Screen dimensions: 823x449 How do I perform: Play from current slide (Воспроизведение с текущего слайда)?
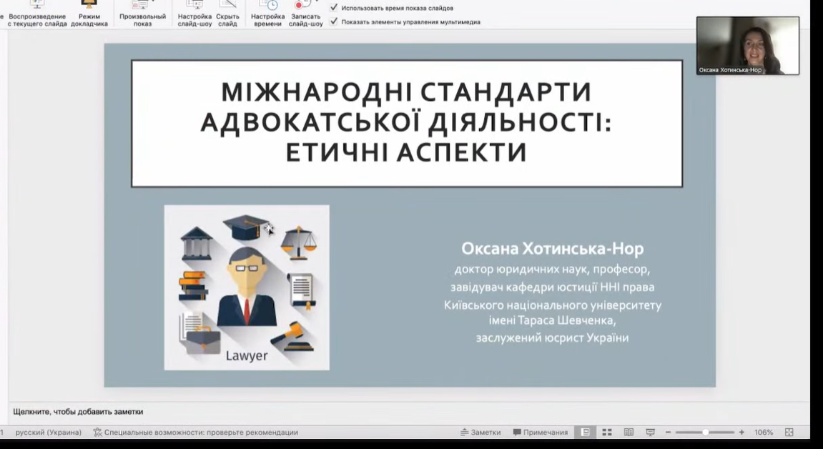(x=37, y=14)
